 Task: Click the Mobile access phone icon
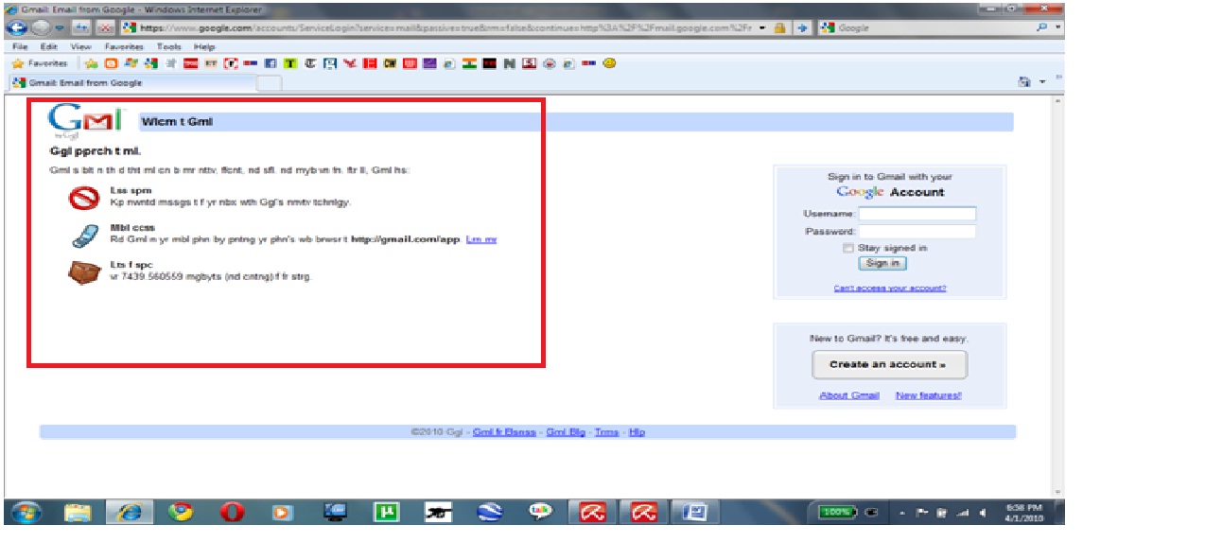pos(84,236)
